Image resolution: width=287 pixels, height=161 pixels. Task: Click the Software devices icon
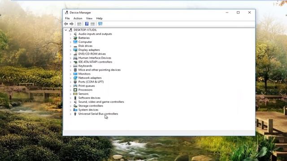tap(75, 98)
